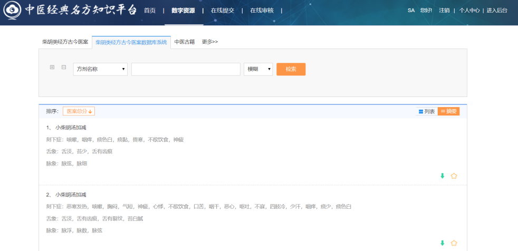Select the 柴胡类经方古今医案 tab
Viewport: 518px width, 251px height.
coord(65,42)
